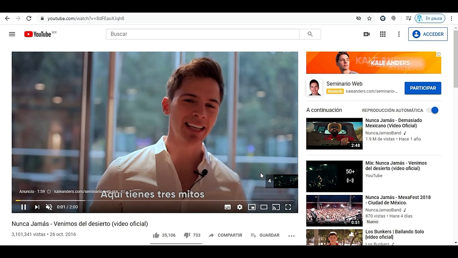This screenshot has height=258, width=458.
Task: Click in the Buscar search field
Action: pos(203,34)
